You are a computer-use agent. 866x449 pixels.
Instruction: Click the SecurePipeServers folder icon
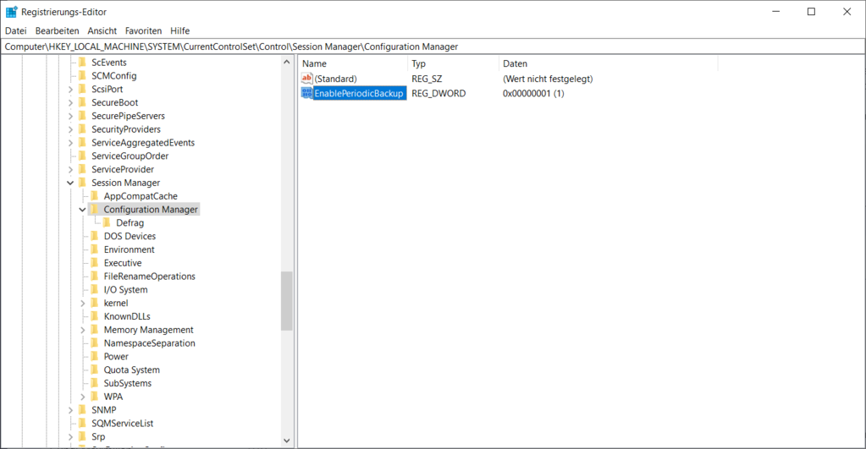(83, 116)
